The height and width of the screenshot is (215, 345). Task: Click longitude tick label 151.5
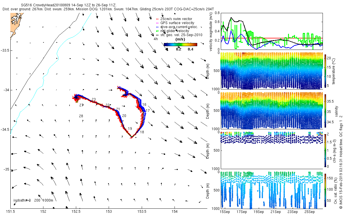pyautogui.click(x=11, y=212)
